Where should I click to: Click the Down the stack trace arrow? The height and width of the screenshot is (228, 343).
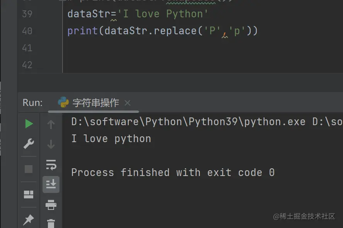tap(51, 144)
